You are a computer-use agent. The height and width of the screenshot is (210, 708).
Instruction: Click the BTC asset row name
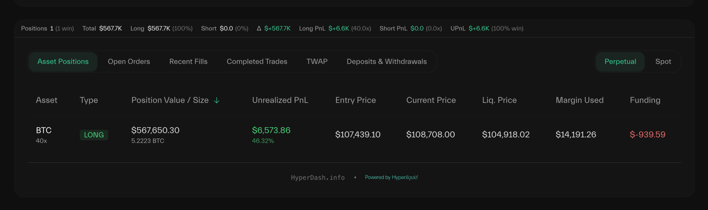pyautogui.click(x=44, y=130)
